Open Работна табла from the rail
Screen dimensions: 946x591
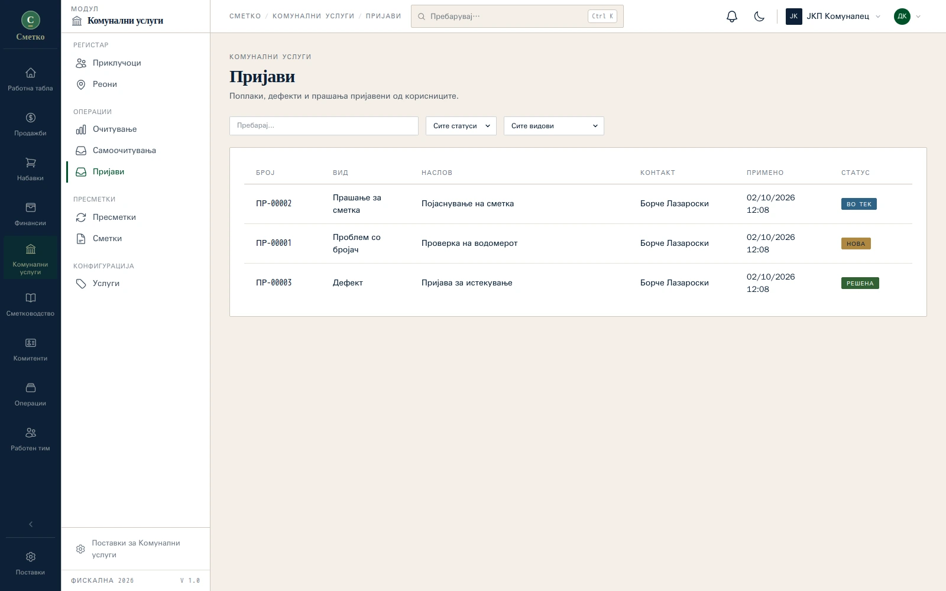(x=31, y=79)
